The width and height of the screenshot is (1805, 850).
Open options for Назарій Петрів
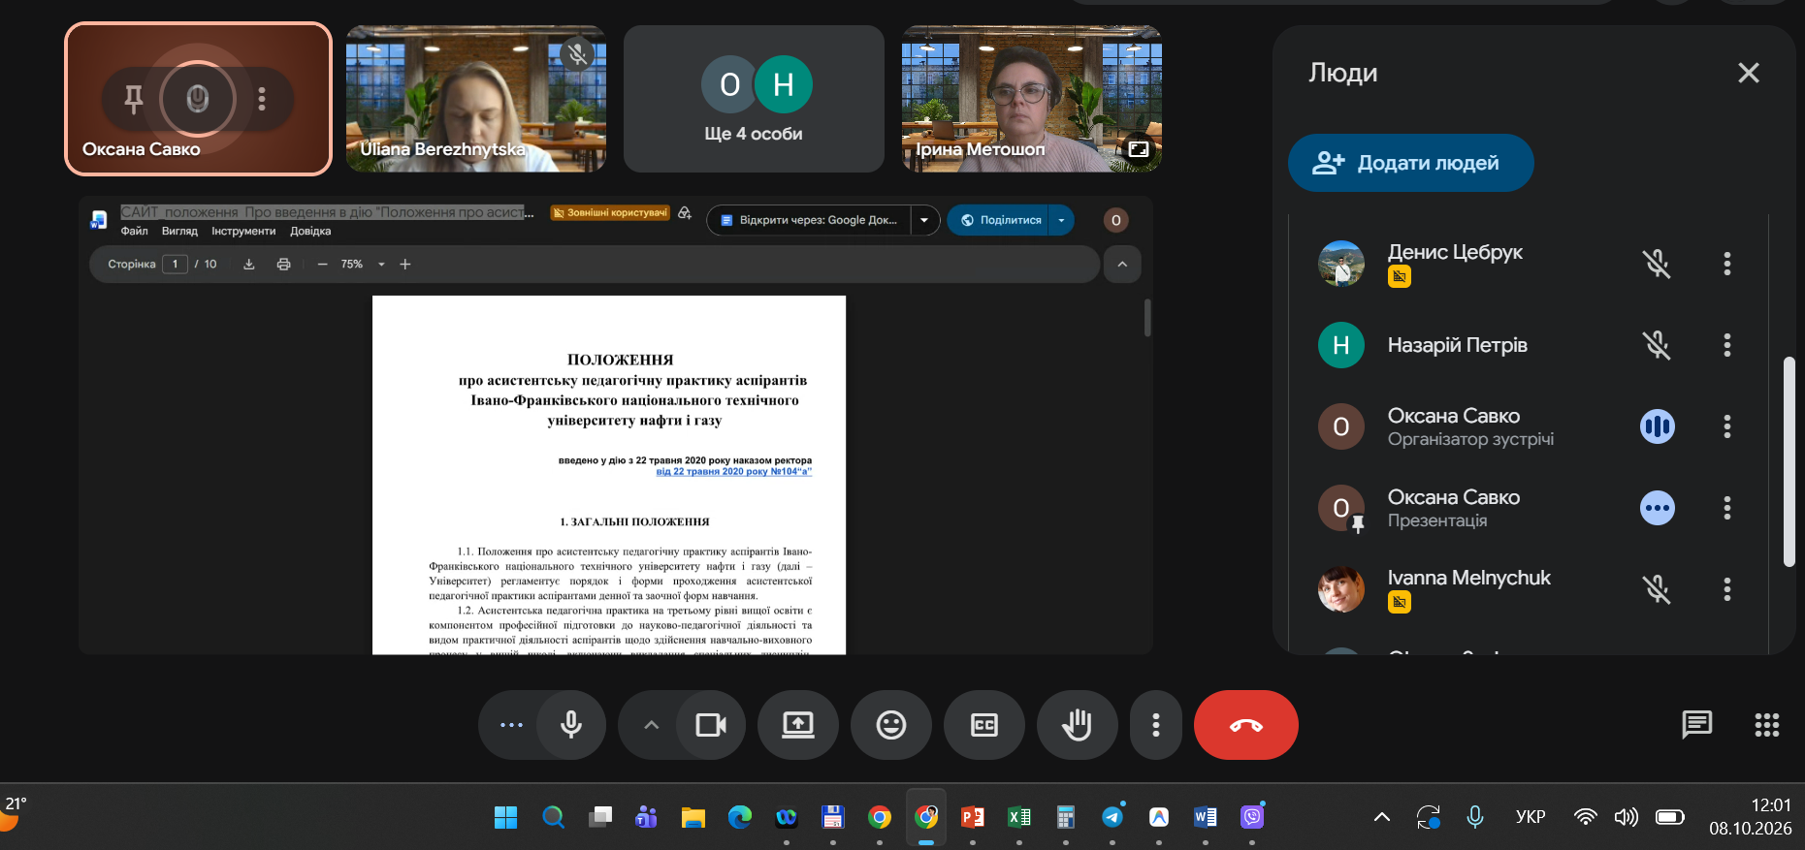(1727, 345)
